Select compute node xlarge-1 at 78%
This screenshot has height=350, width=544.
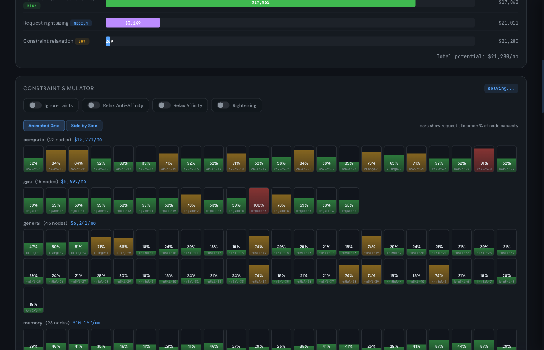(371, 159)
